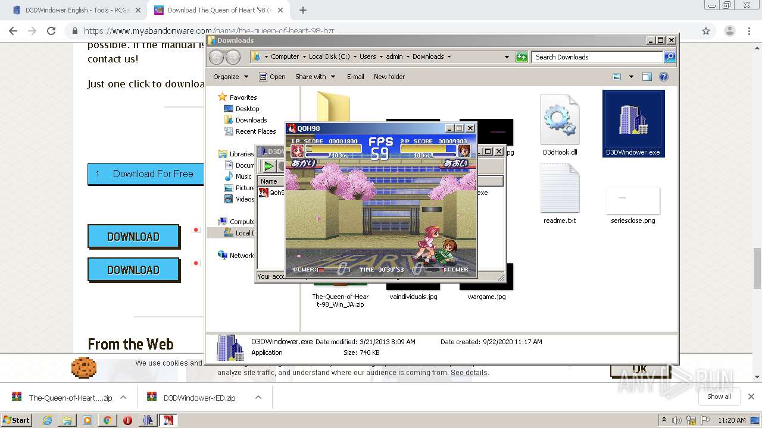
Task: Select the vaindividuals.jpg file label
Action: 413,297
